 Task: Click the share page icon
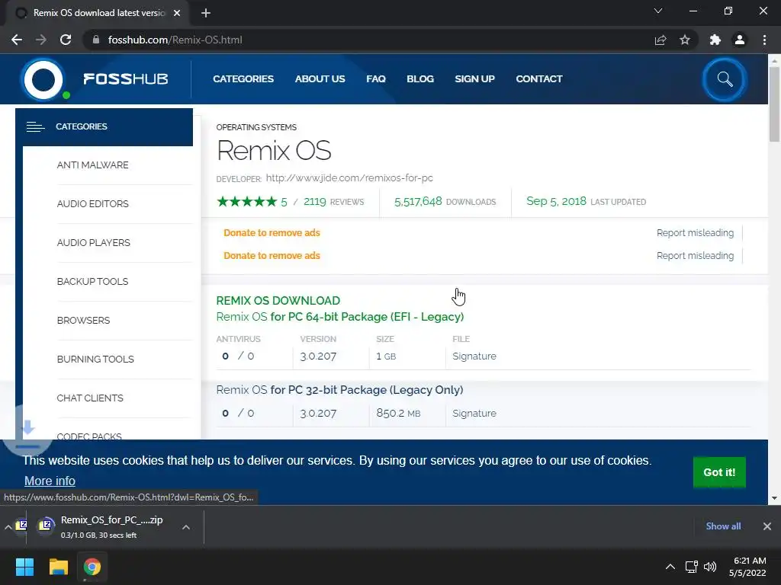(x=660, y=40)
